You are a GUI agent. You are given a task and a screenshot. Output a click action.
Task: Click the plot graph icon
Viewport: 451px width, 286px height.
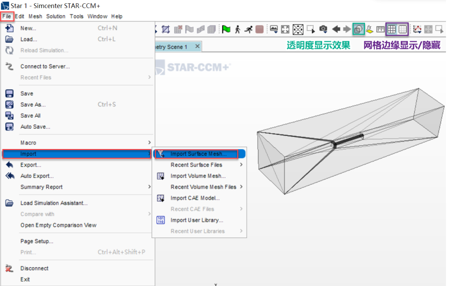417,29
